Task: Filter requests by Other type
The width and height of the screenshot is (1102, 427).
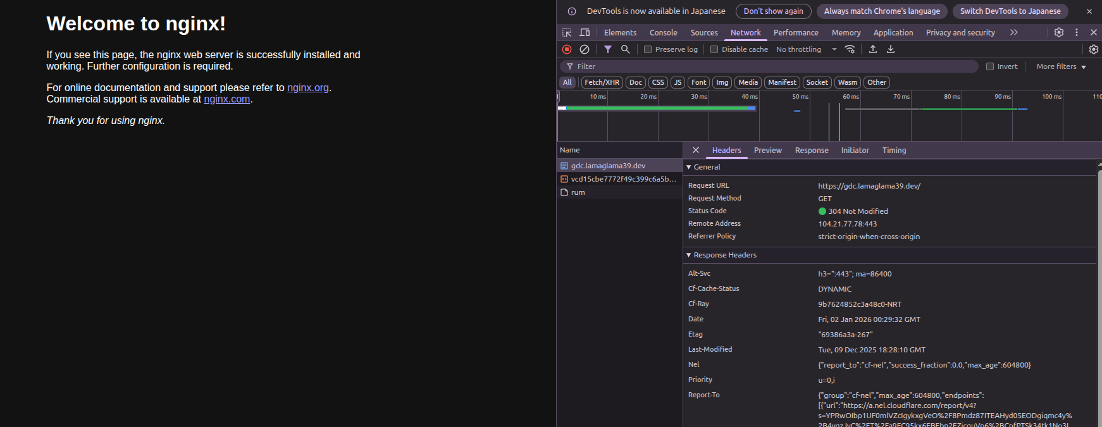Action: pyautogui.click(x=877, y=82)
